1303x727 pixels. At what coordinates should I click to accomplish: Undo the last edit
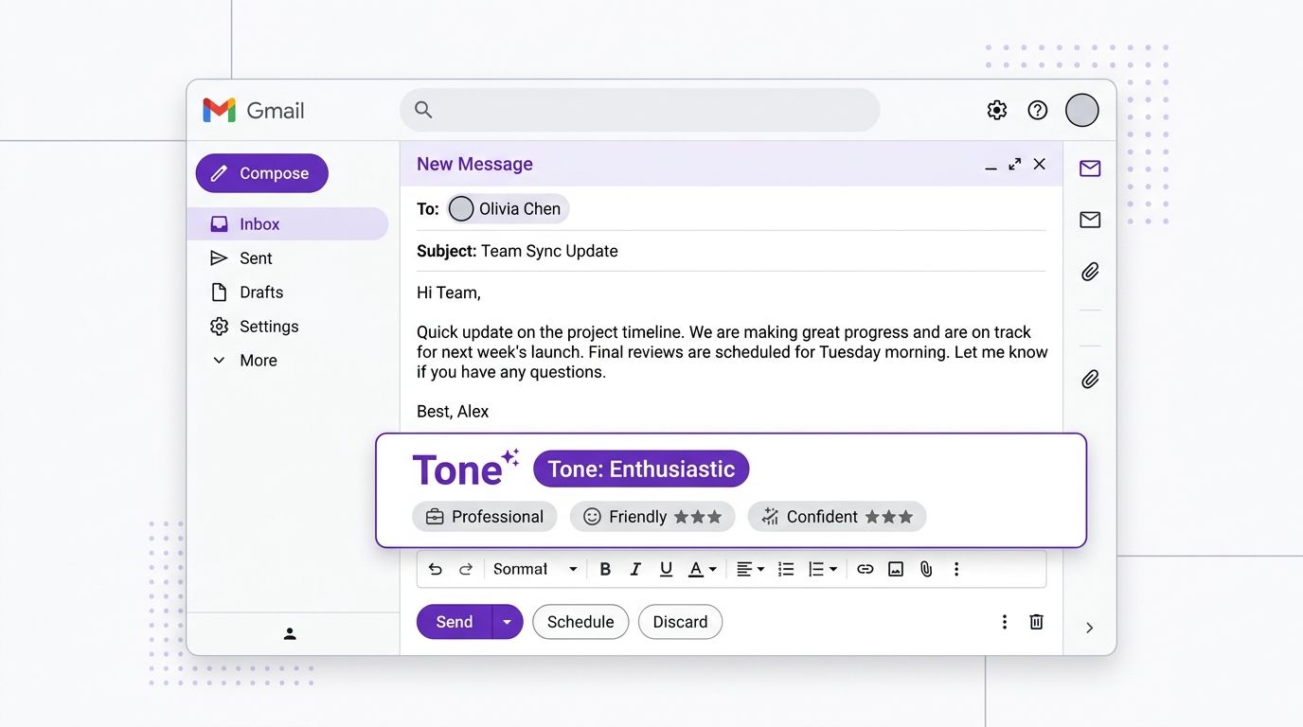pos(436,569)
